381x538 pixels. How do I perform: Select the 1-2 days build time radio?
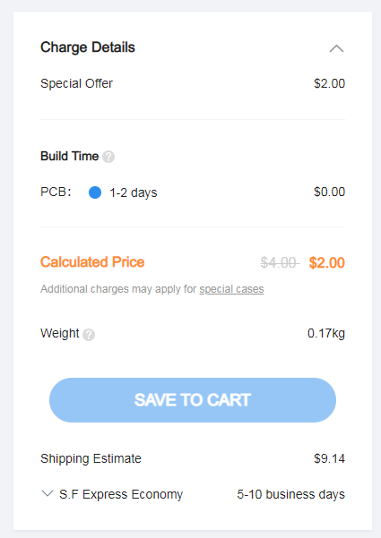[x=95, y=192]
